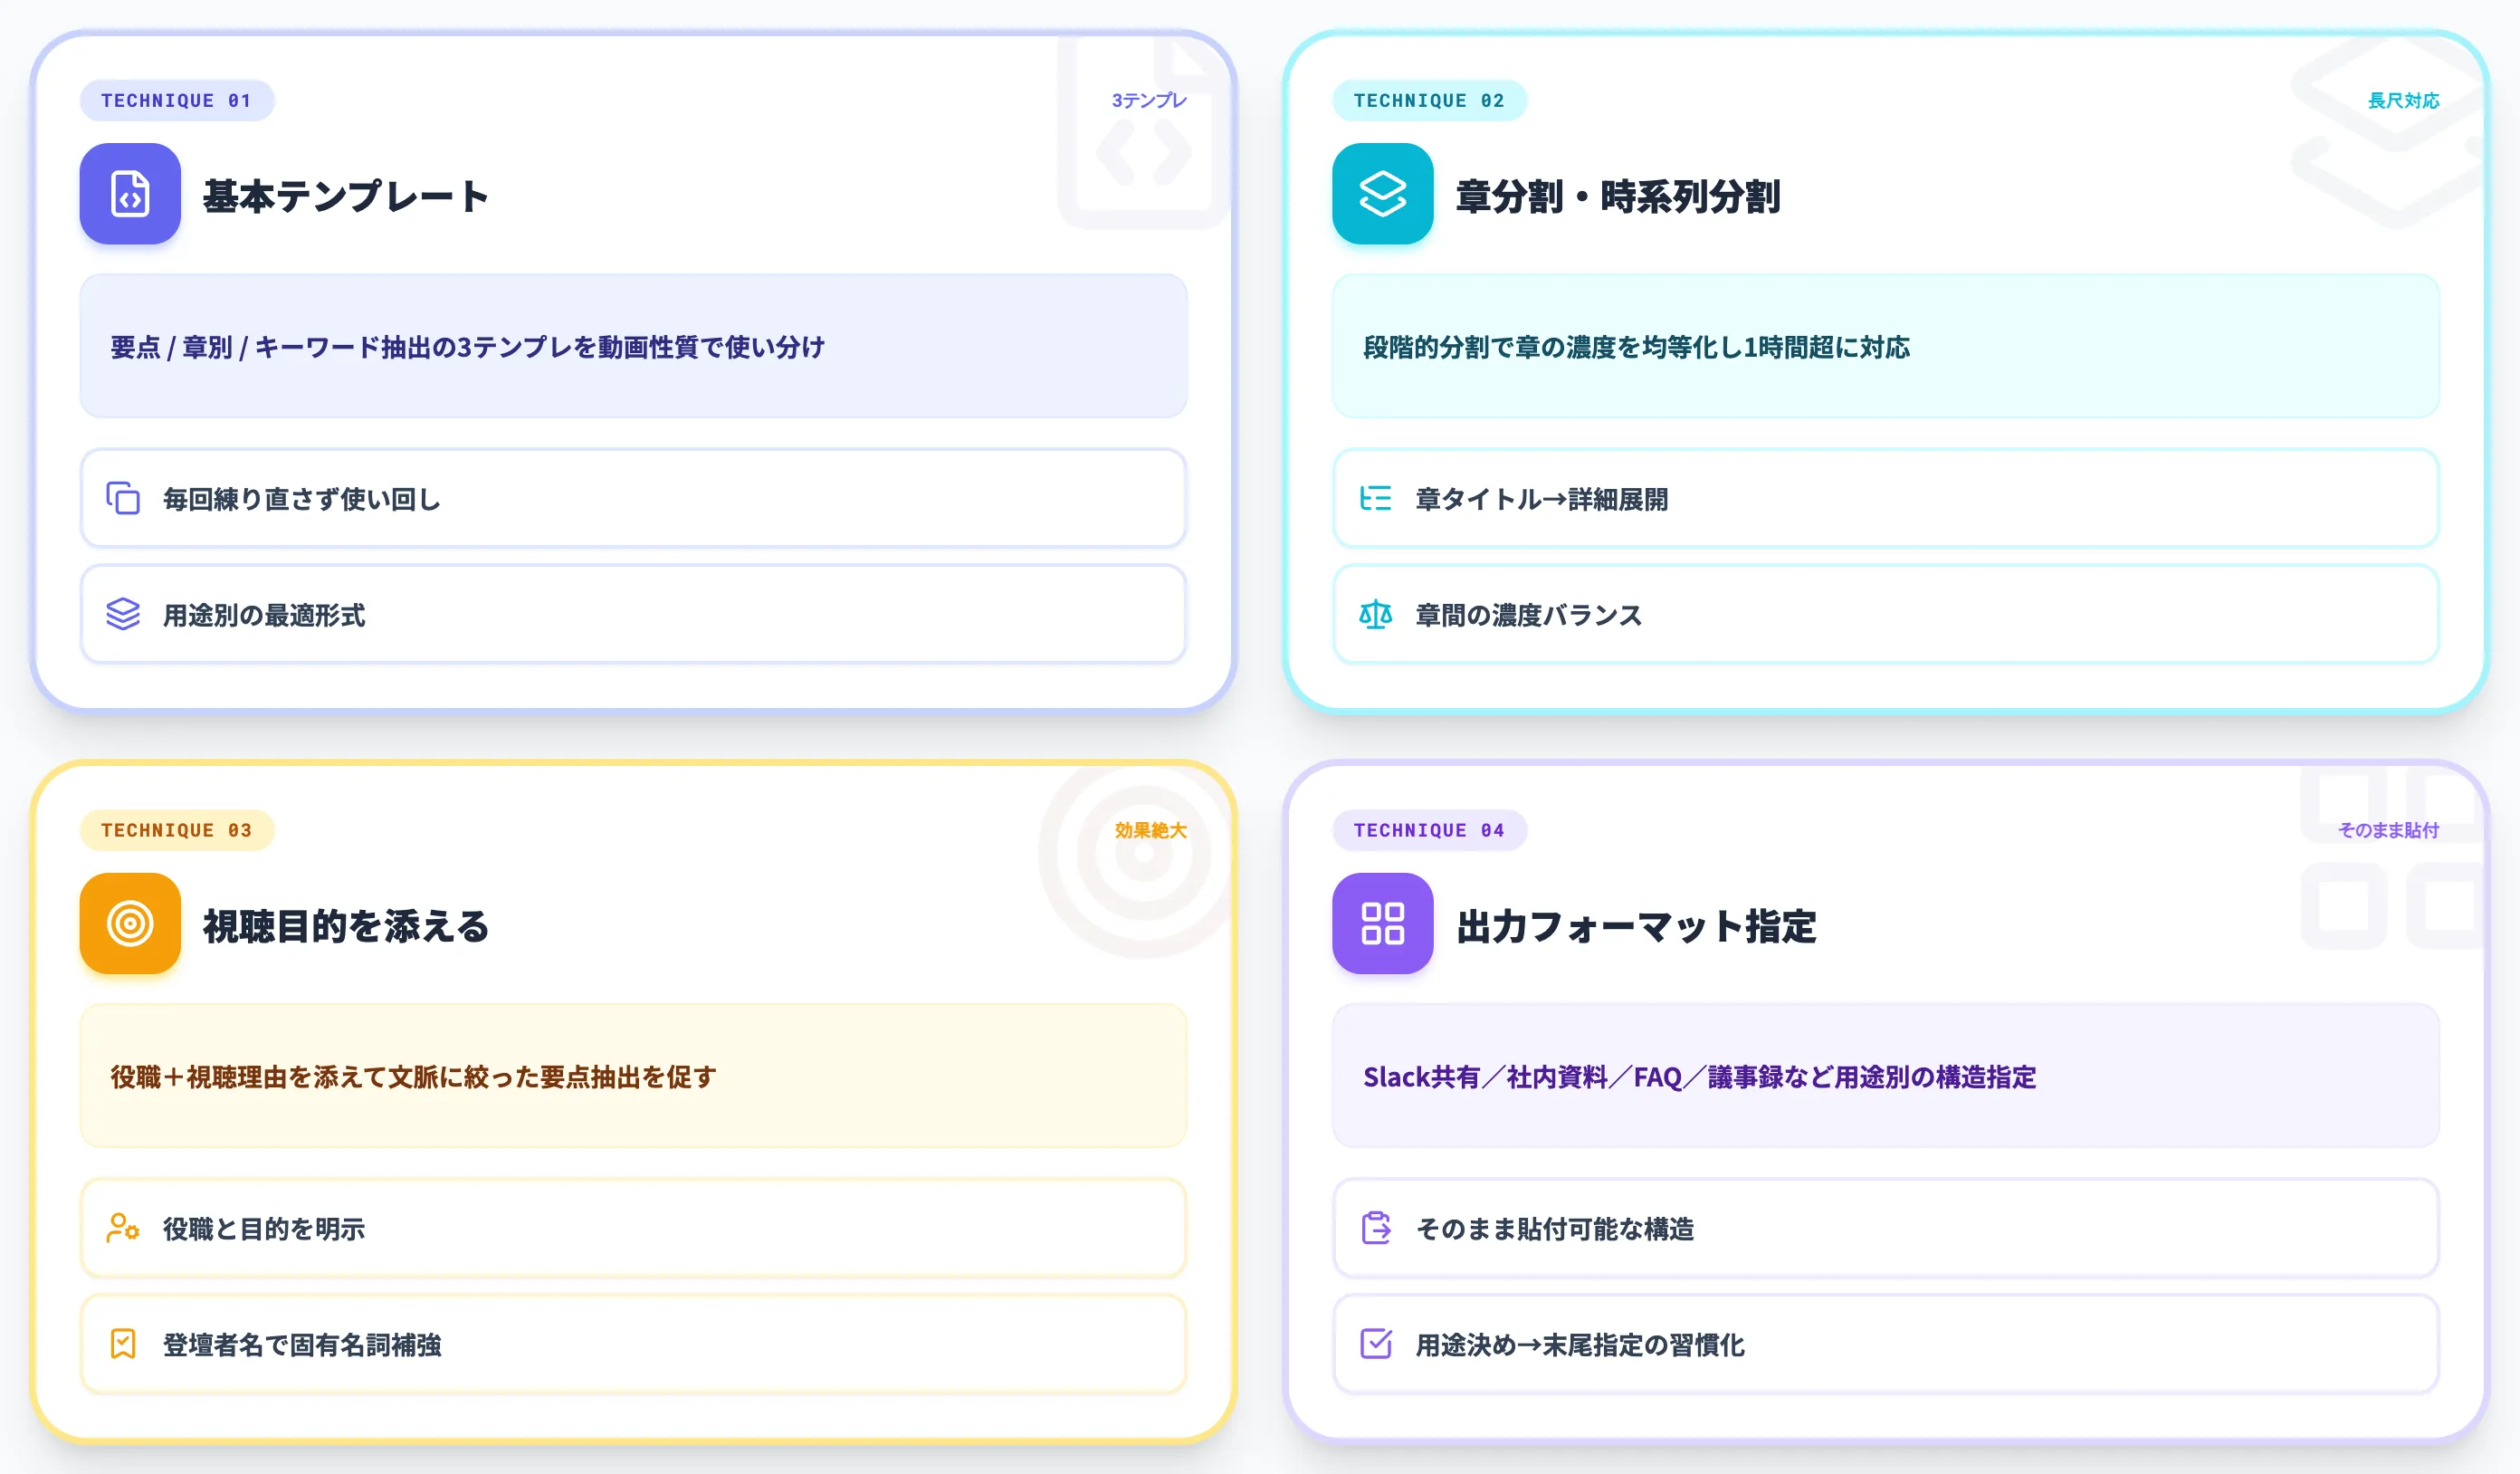Viewport: 2520px width, 1474px height.
Task: Click the clipboard paste icon next to そのまま貼付可能な構造
Action: [x=1375, y=1228]
